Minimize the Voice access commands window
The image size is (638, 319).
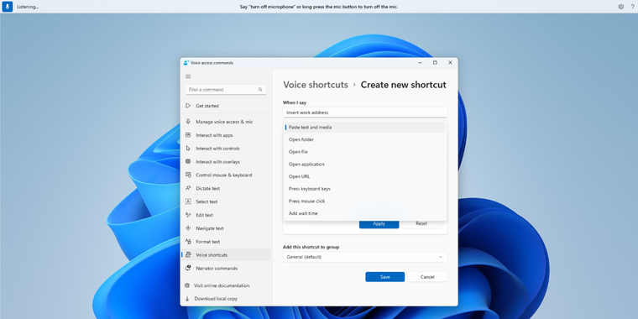[x=420, y=63]
